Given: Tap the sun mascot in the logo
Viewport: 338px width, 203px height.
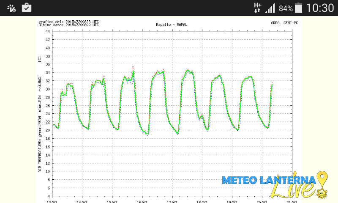Looking at the screenshot, I should point(322,193).
